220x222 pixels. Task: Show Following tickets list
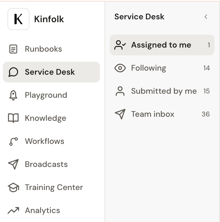[162, 68]
